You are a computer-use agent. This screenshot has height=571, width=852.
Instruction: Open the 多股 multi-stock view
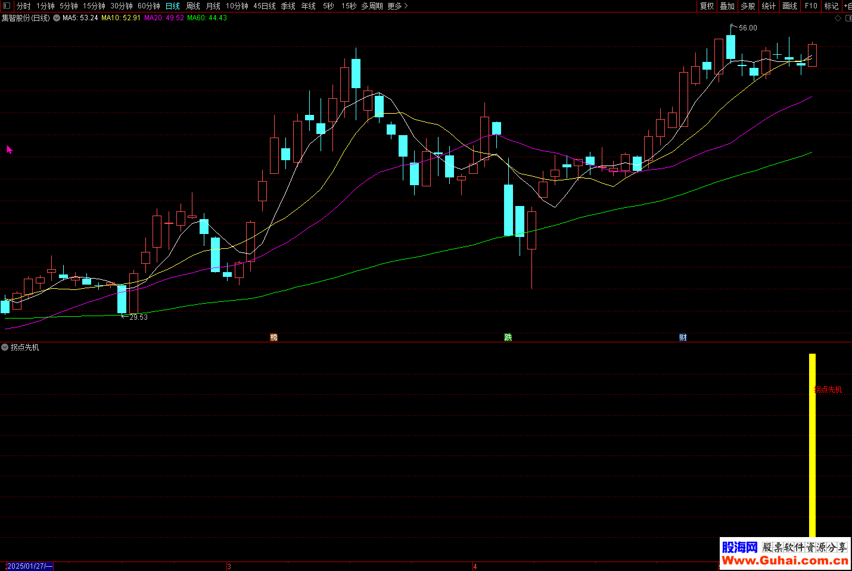point(748,6)
